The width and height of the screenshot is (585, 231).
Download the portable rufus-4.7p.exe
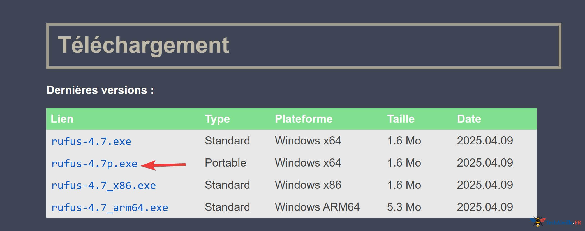94,164
